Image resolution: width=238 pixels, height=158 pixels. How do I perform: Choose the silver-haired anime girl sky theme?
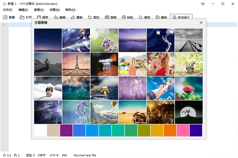coord(161,88)
